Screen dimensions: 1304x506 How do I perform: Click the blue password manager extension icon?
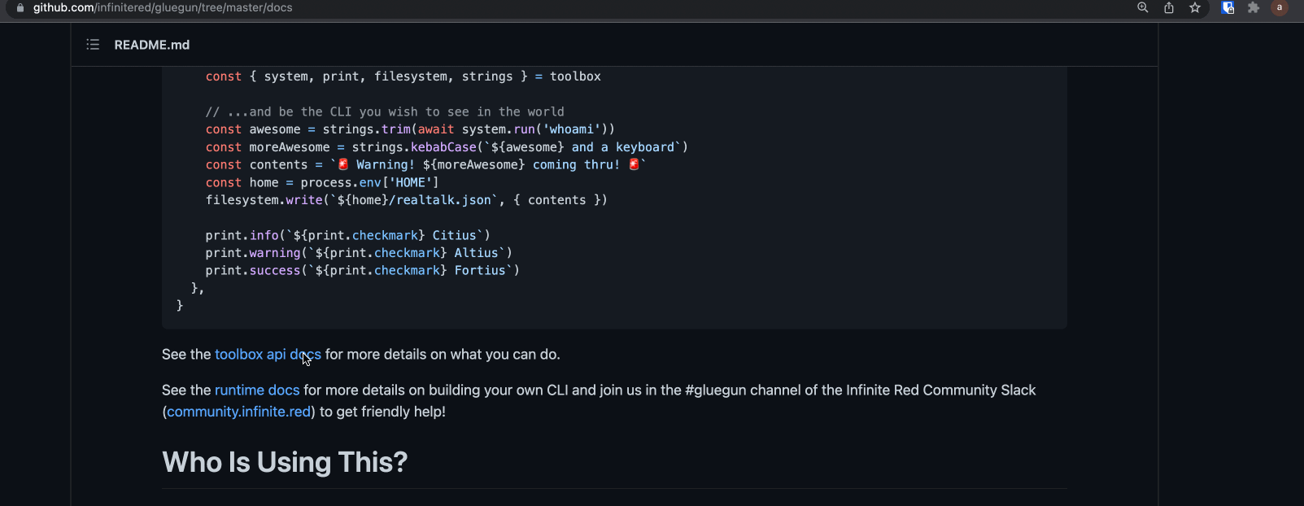(1227, 7)
